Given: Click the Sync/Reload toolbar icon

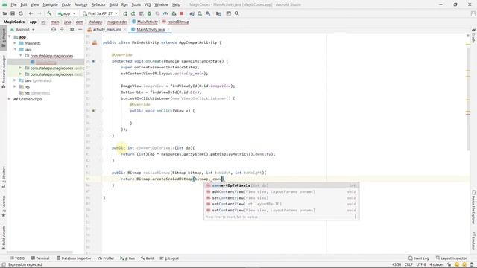Looking at the screenshot, I should (x=21, y=13).
